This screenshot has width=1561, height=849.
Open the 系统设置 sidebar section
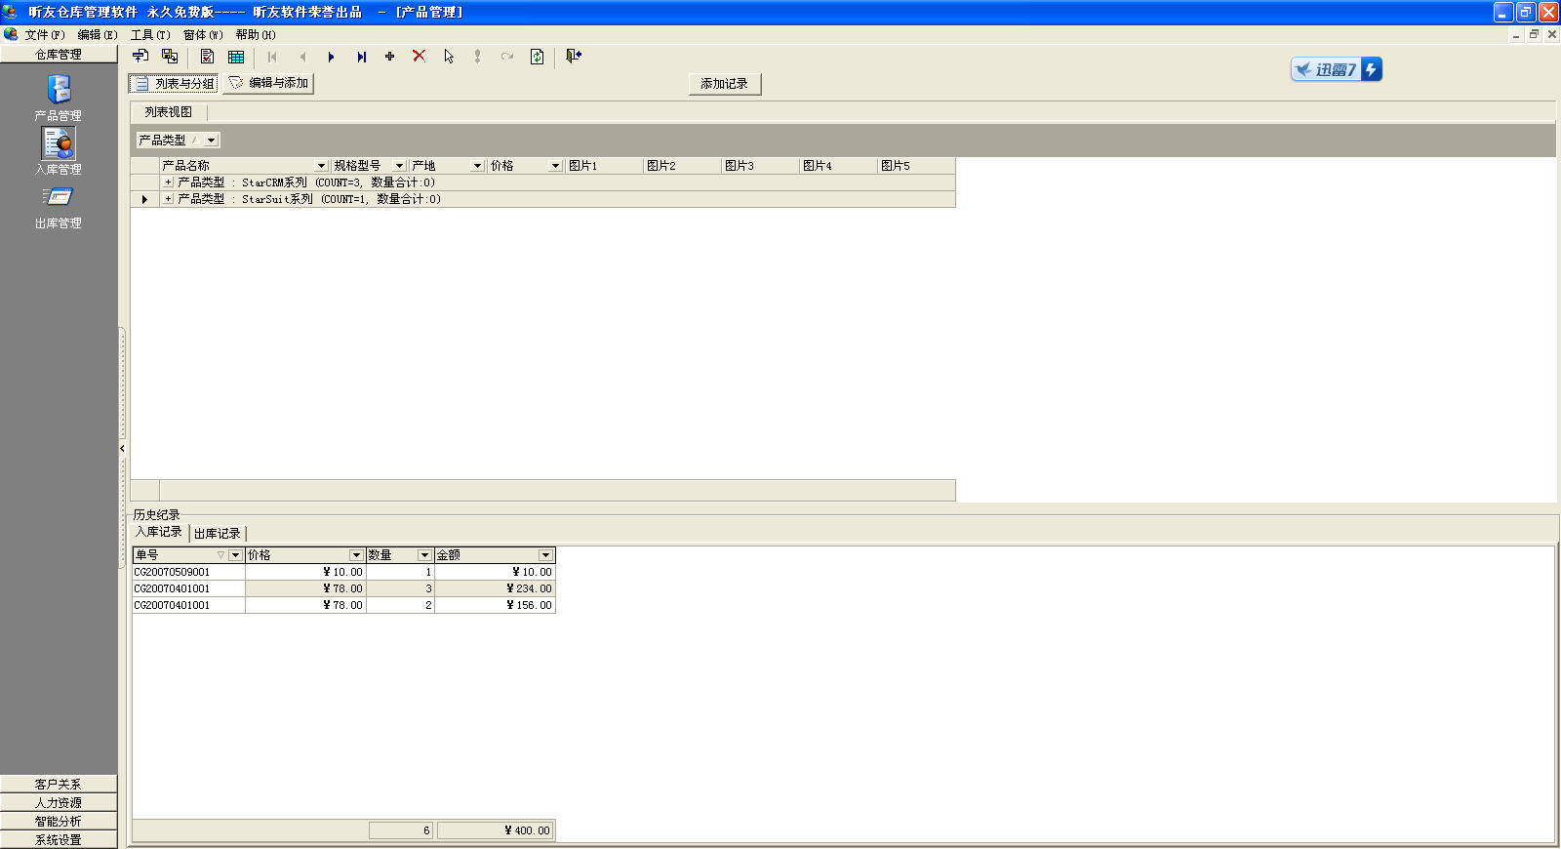click(59, 840)
